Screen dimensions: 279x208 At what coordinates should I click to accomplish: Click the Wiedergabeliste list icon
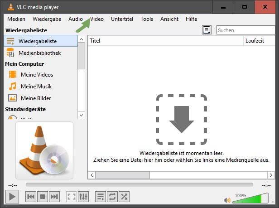click(10, 41)
